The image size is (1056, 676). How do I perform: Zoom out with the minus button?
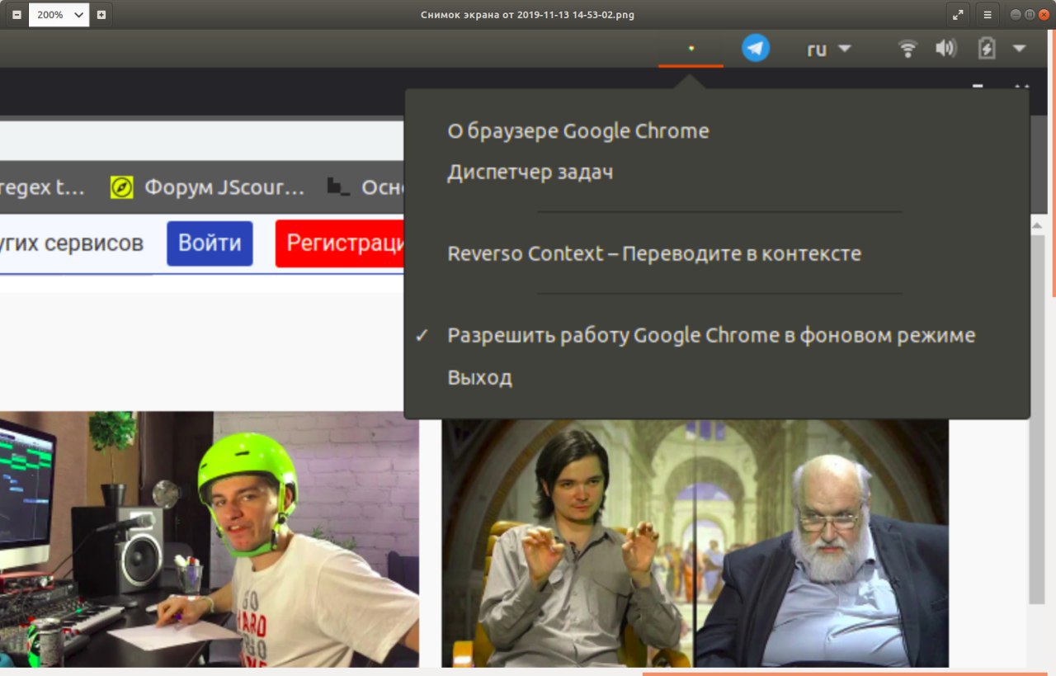tap(16, 15)
